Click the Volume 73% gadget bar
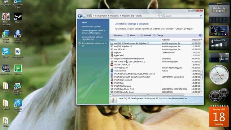This screenshot has width=231, height=130. click(219, 44)
